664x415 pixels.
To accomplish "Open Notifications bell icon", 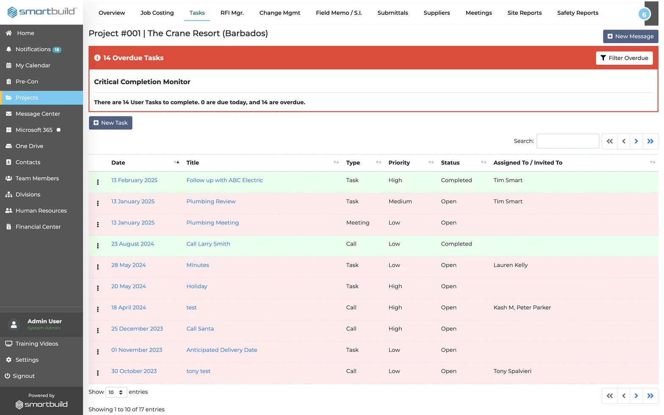I will pyautogui.click(x=8, y=49).
